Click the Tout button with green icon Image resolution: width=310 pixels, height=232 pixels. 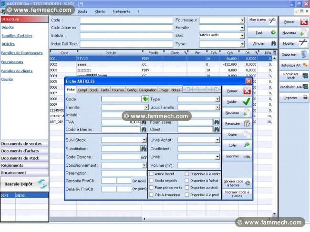(x=262, y=32)
